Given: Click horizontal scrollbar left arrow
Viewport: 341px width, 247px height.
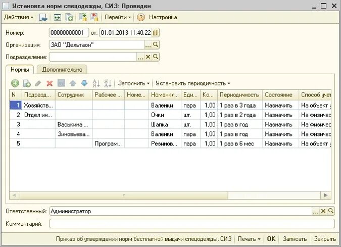Looking at the screenshot, I should coord(15,195).
